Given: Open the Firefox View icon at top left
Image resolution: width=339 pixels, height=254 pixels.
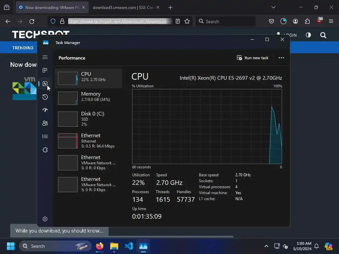Looking at the screenshot, I should point(7,8).
